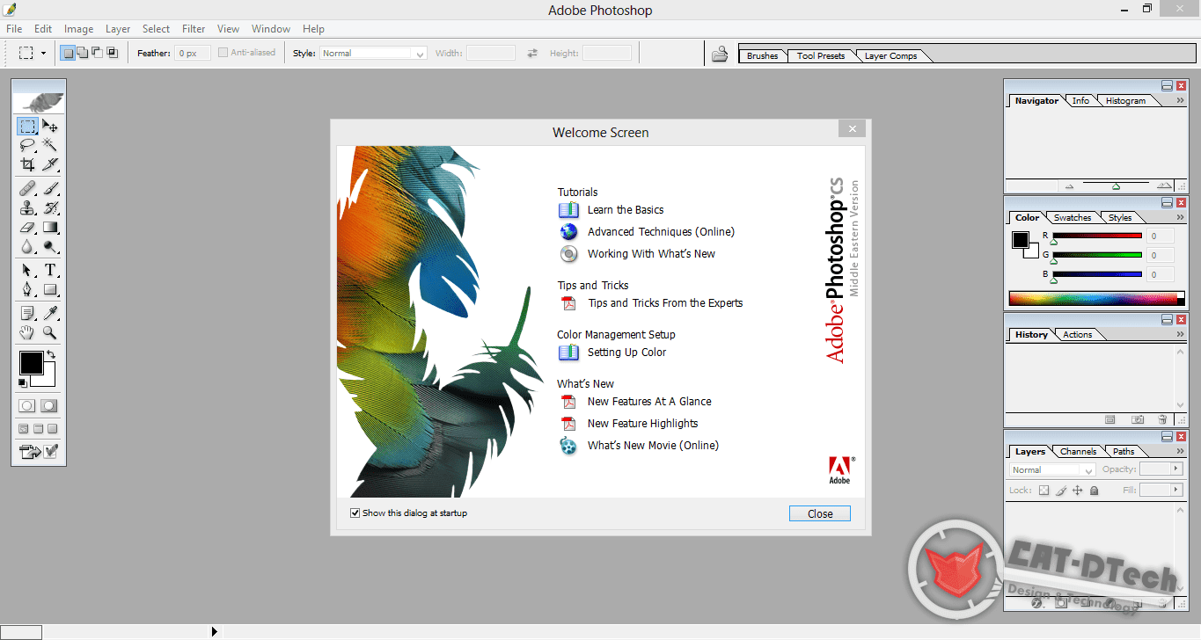Pick a color from the color ramp
This screenshot has width=1201, height=640.
[1096, 298]
